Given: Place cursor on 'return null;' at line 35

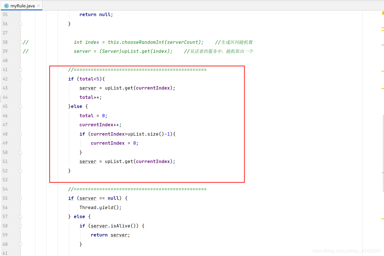Looking at the screenshot, I should [x=96, y=15].
